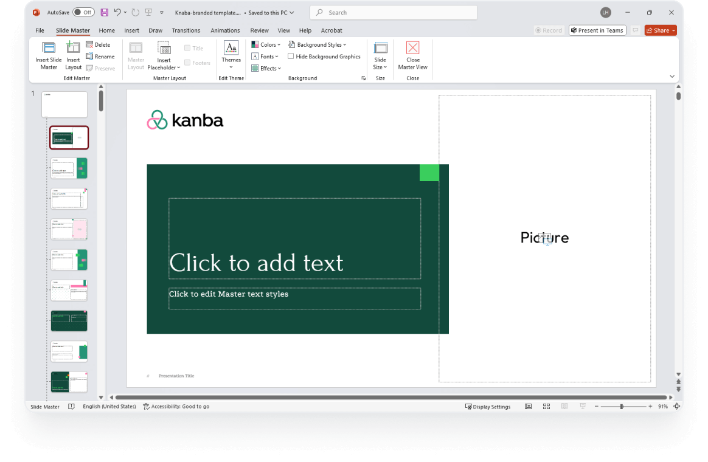Click "Click to edit Master text styles" placeholder
This screenshot has height=462, width=708.
295,298
